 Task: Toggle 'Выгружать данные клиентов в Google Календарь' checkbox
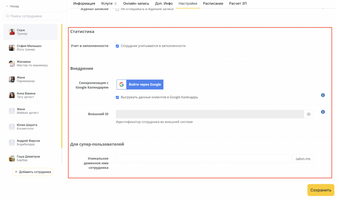click(117, 97)
